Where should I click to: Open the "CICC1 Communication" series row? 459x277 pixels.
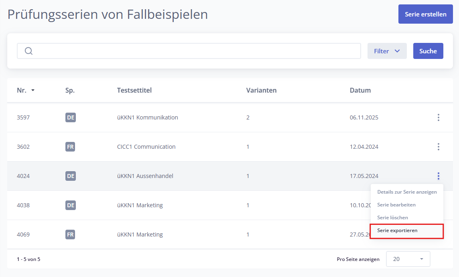(x=146, y=147)
